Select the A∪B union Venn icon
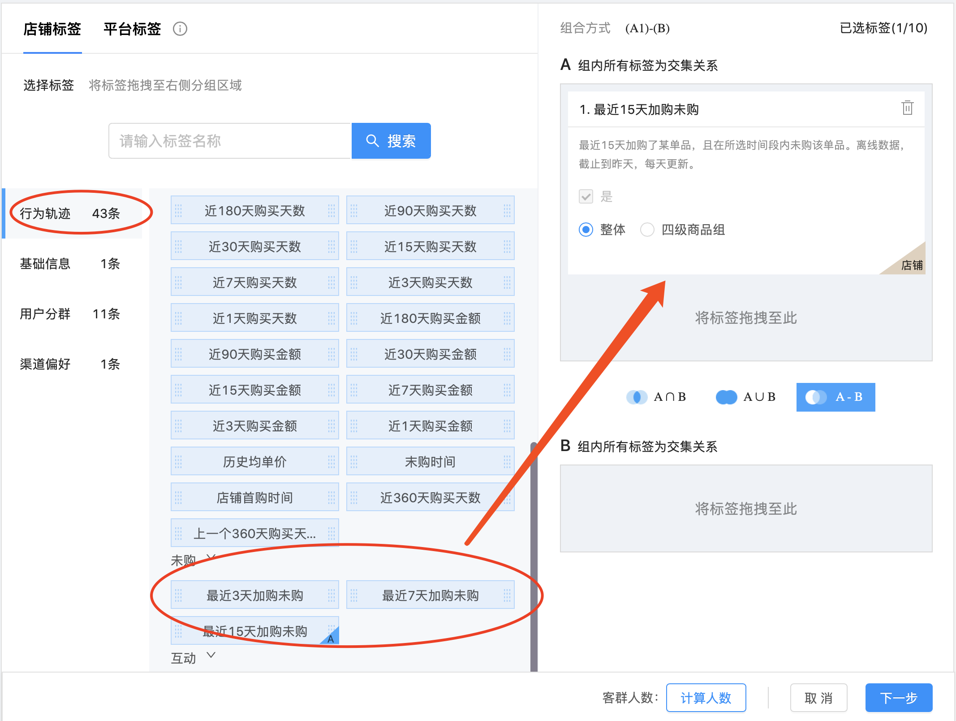The height and width of the screenshot is (721, 956). coord(726,397)
